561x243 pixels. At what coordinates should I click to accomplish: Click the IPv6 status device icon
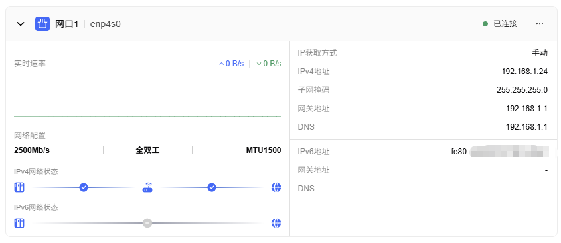tap(19, 223)
